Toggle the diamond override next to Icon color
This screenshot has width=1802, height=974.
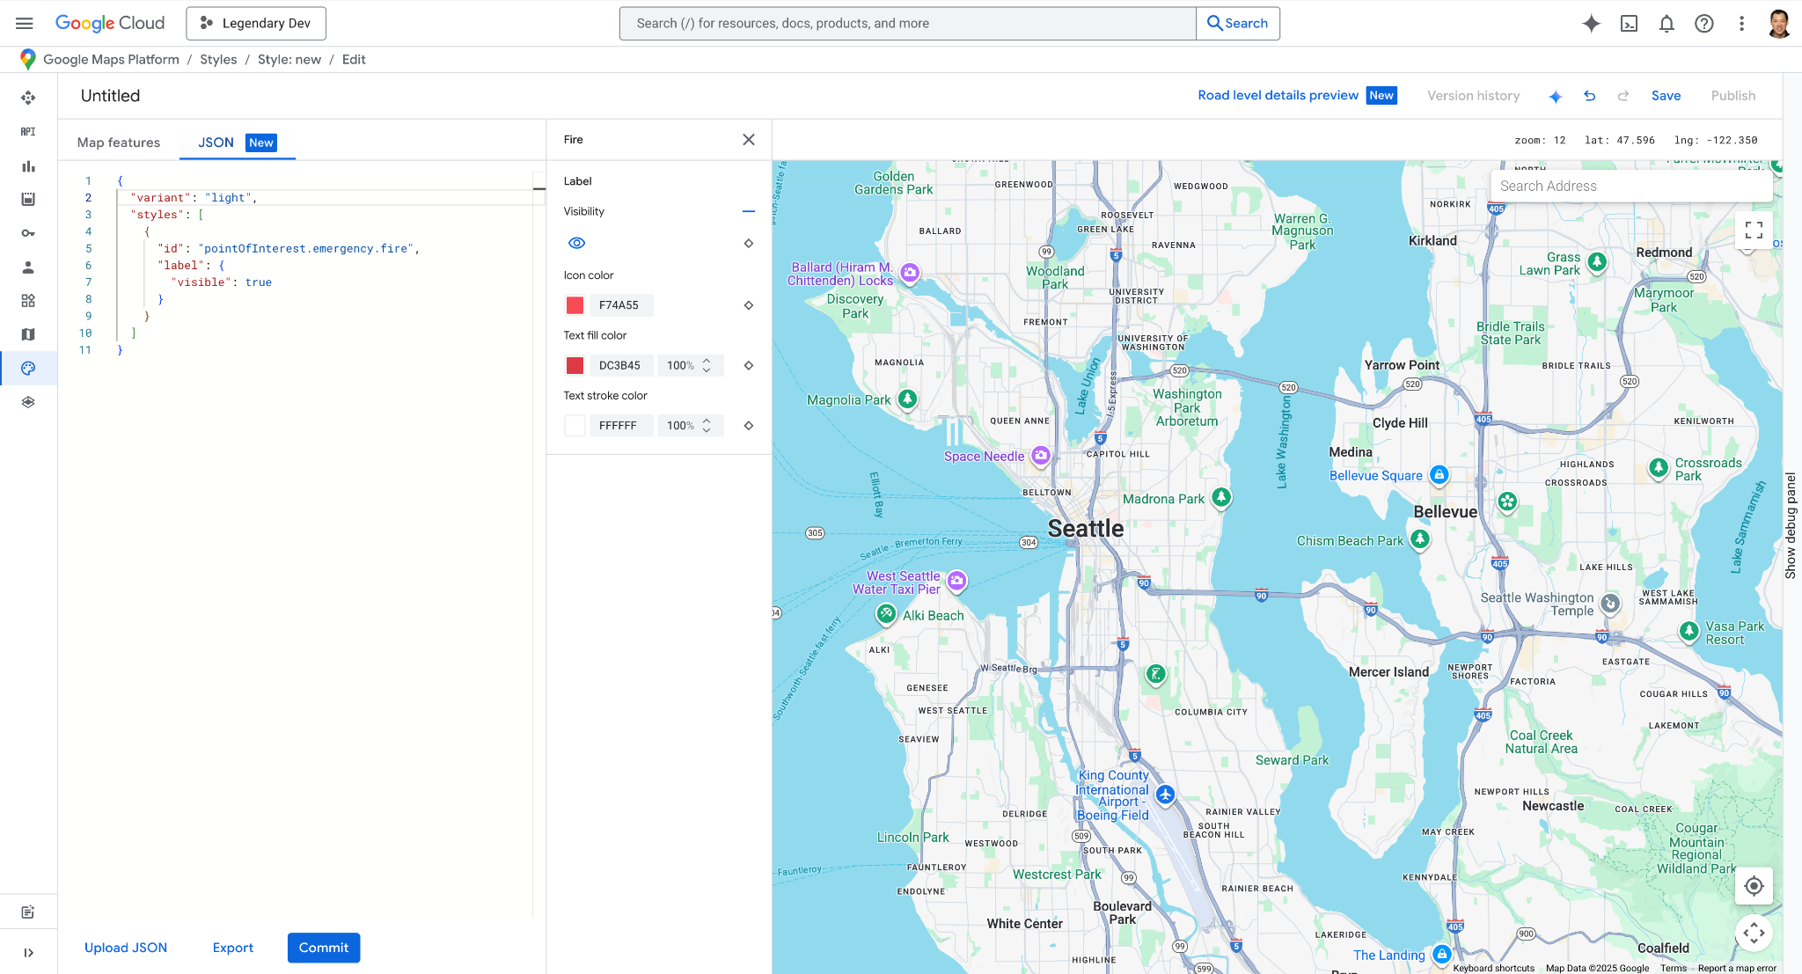pos(749,305)
